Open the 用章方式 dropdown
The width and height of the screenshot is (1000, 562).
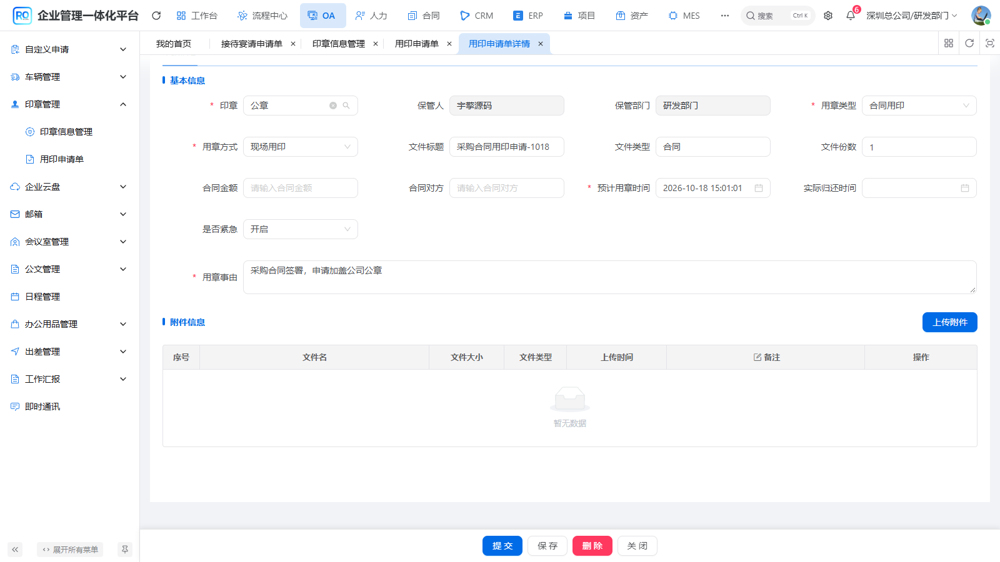(x=301, y=147)
